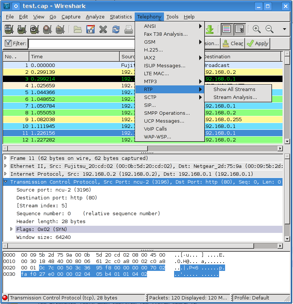Click the capture options toolbar icon
The image size is (293, 304).
coord(22,29)
